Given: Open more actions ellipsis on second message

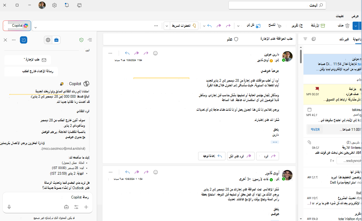Looking at the screenshot, I should coord(110,172).
